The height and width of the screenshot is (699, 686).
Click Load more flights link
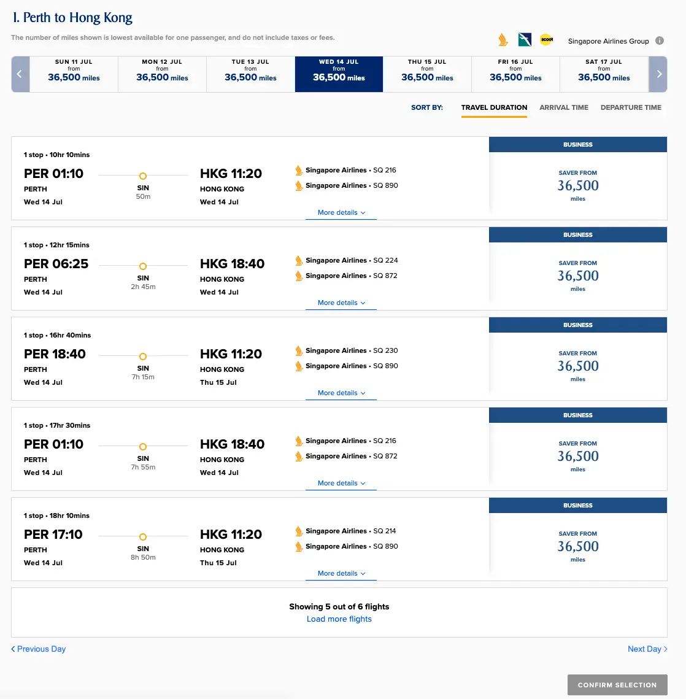(x=339, y=619)
